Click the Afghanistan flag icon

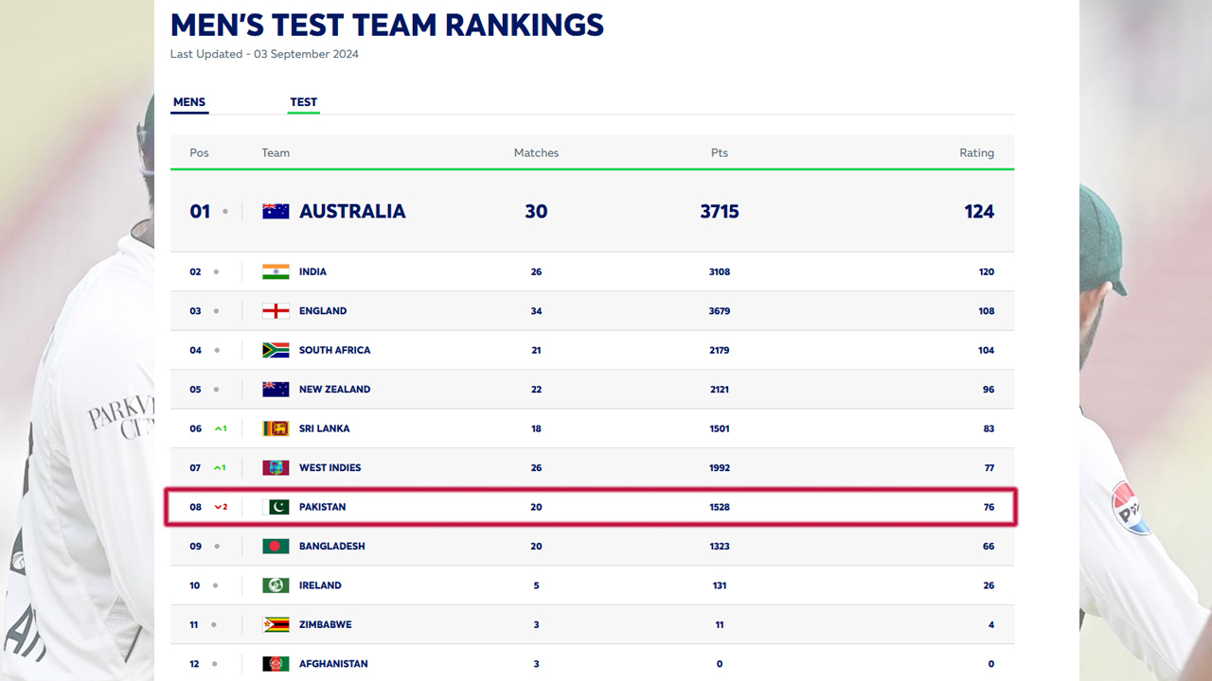[x=276, y=664]
